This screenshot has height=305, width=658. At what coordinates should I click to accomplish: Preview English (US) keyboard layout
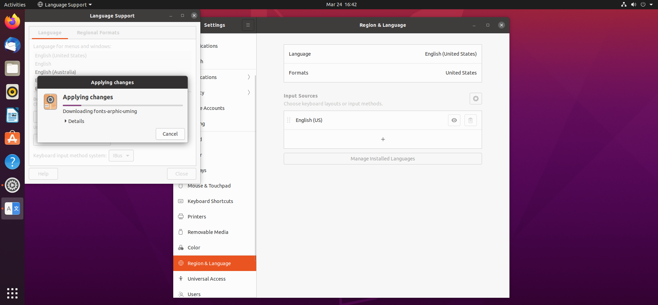click(x=454, y=120)
